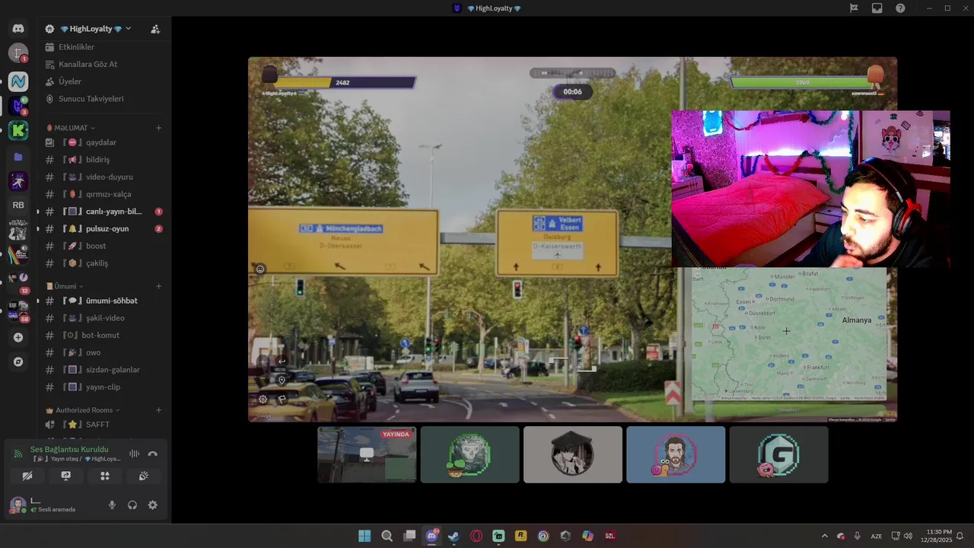Collapse the Authorized Rooms category
Viewport: 974px width, 548px height.
click(82, 410)
